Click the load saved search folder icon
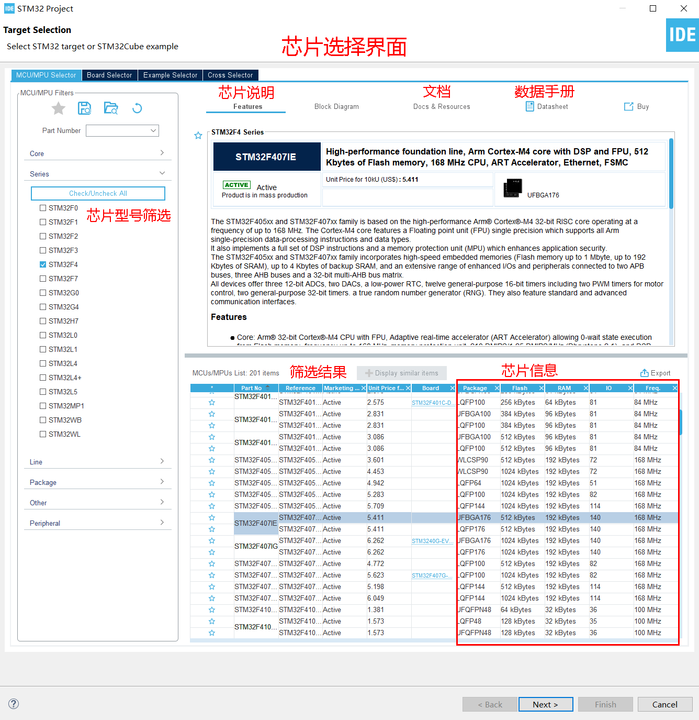This screenshot has width=699, height=720. (111, 108)
